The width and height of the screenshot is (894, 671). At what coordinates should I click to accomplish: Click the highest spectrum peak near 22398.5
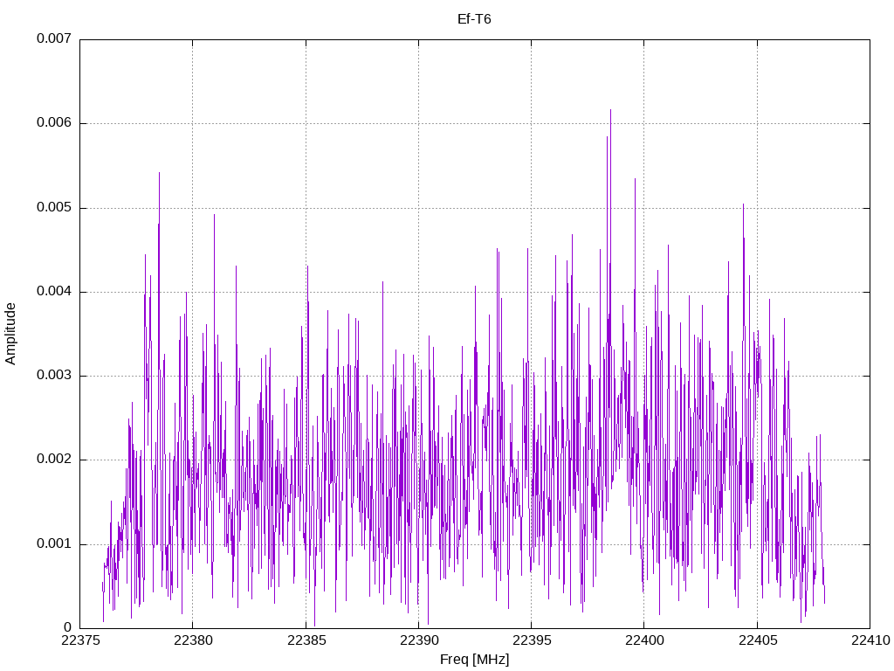[610, 111]
